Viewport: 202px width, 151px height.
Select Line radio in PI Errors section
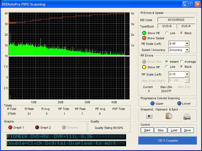click(x=167, y=33)
